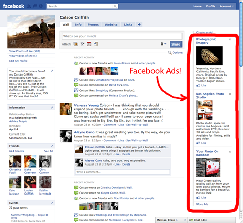Screen dimensions: 243x223
Task: Attach a photo using the photo icon
Action: pos(75,44)
